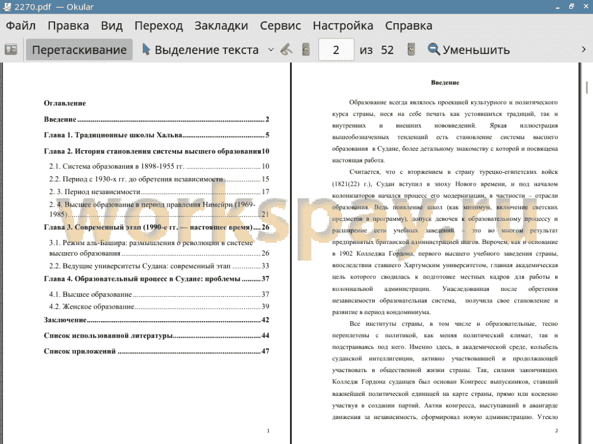Click the vertical scrollbar handle
Screen dimensions: 593x444
click(x=586, y=87)
